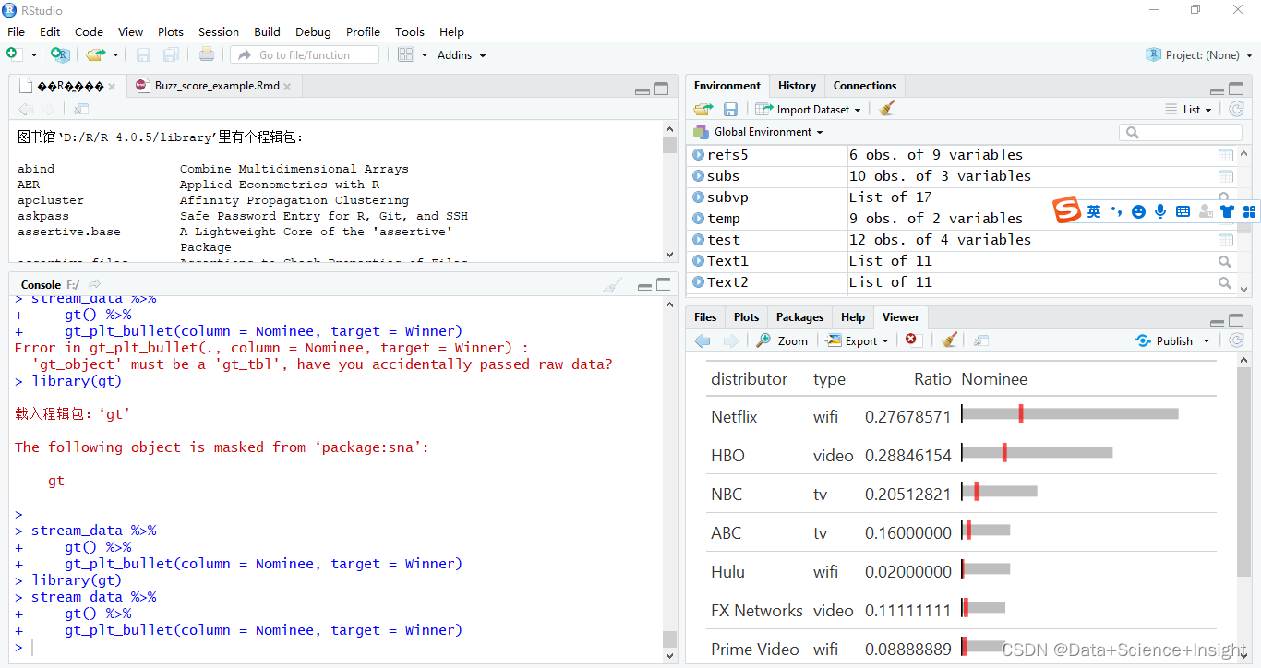Open the New File dropdown arrow
1261x668 pixels.
34,55
